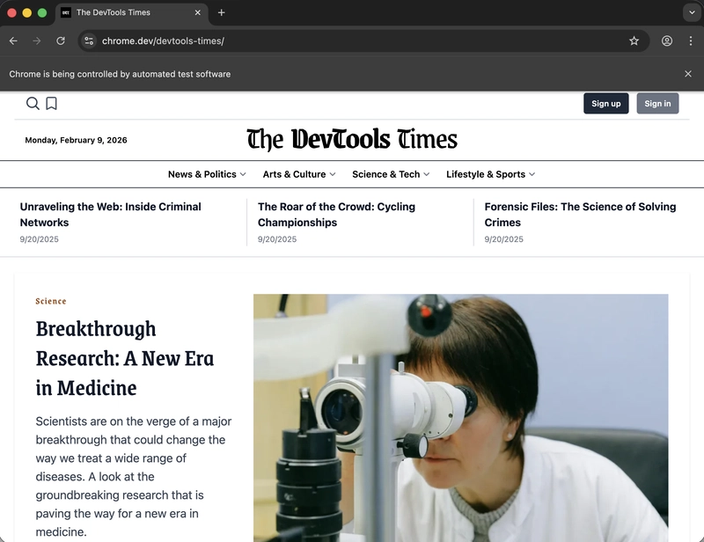Image resolution: width=704 pixels, height=542 pixels.
Task: Expand the Lifestyle & Sports menu
Action: [490, 174]
